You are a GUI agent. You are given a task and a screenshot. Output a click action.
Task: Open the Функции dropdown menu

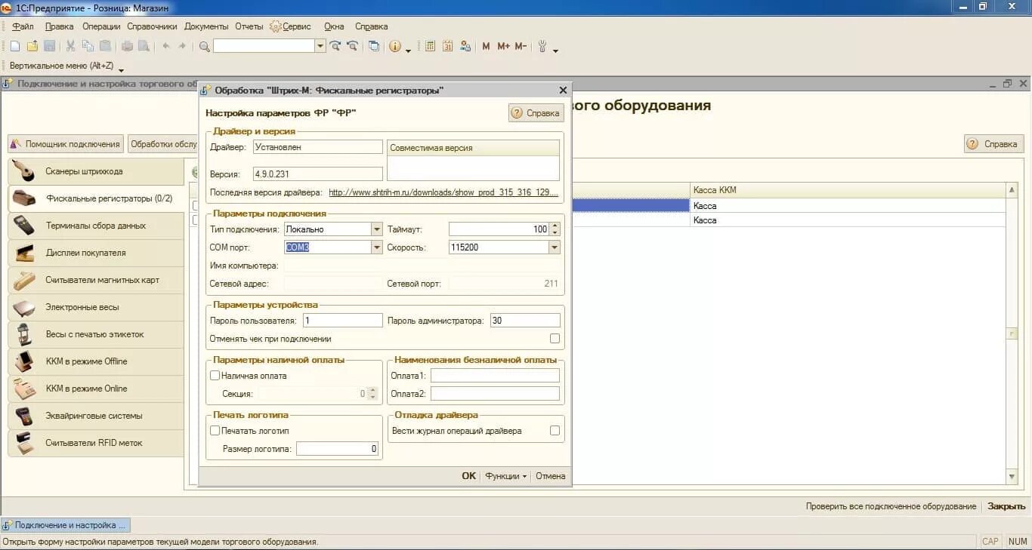(505, 476)
